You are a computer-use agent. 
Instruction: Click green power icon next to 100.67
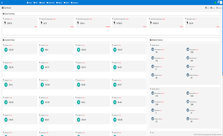click(115, 50)
